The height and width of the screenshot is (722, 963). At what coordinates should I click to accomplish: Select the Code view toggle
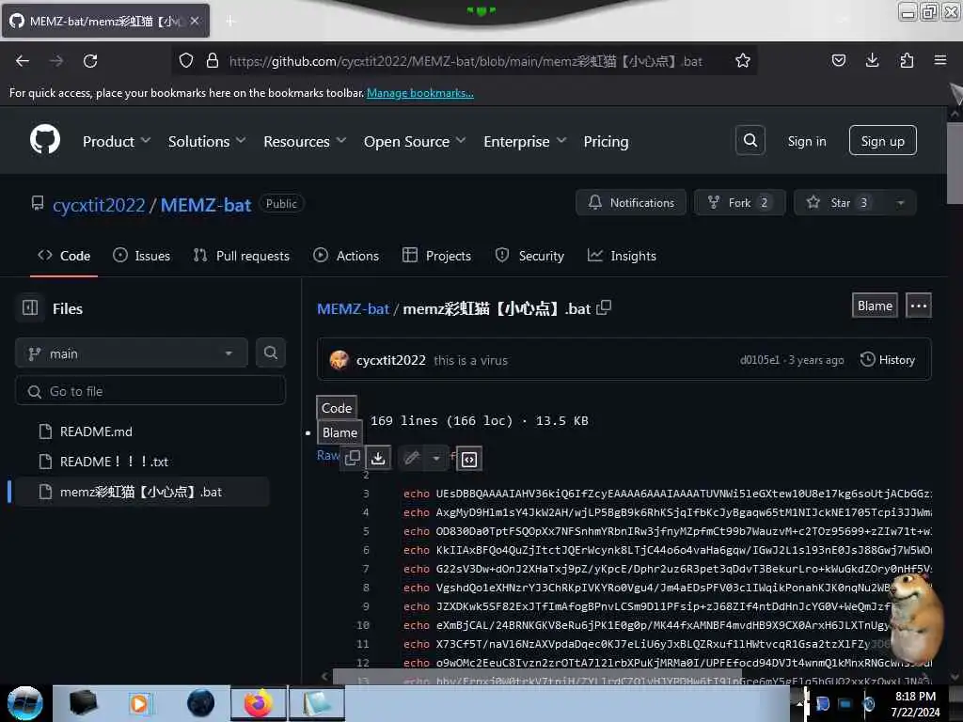(337, 408)
